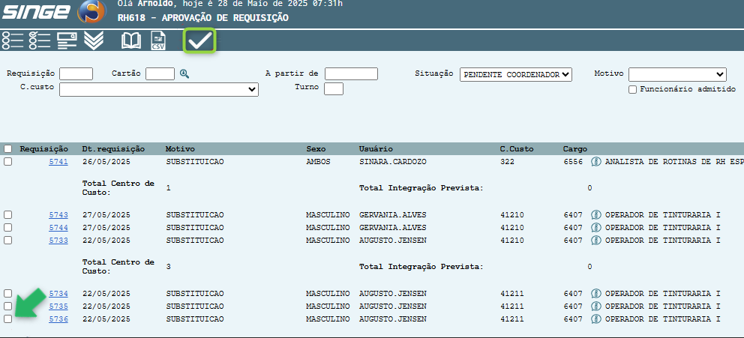Select the checkbox for requisition 5743
The width and height of the screenshot is (744, 338).
(x=7, y=215)
